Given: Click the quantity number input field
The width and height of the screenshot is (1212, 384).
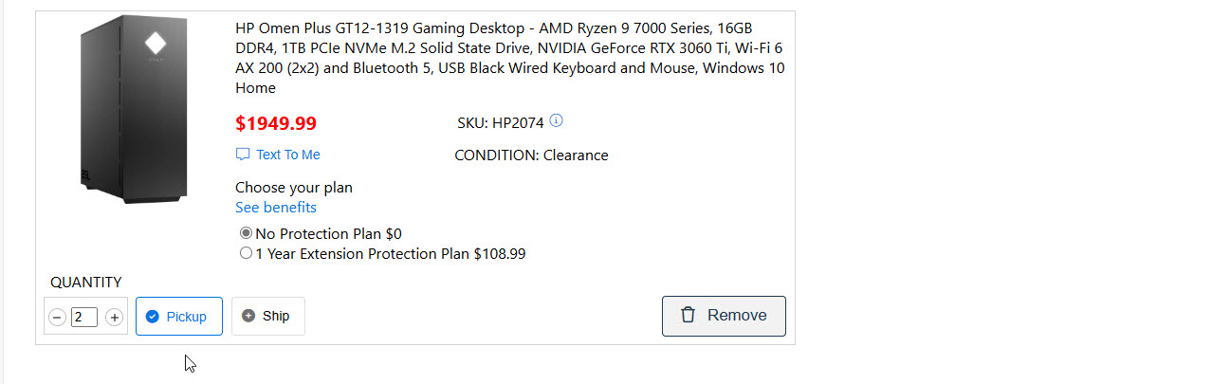Looking at the screenshot, I should pos(84,317).
